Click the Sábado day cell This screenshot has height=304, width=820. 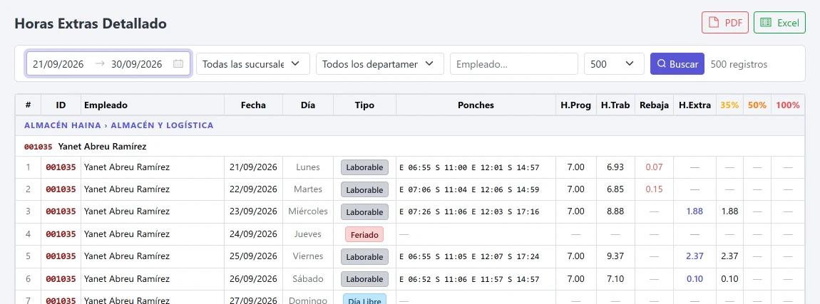(x=308, y=279)
